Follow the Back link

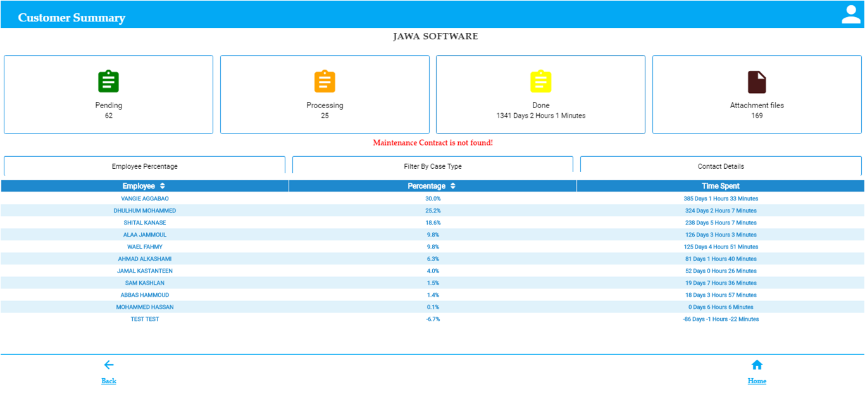pyautogui.click(x=109, y=381)
